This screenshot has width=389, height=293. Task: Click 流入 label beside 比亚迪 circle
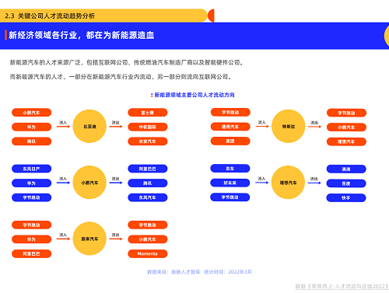63,123
